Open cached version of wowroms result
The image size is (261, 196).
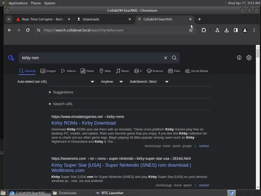(x=204, y=185)
